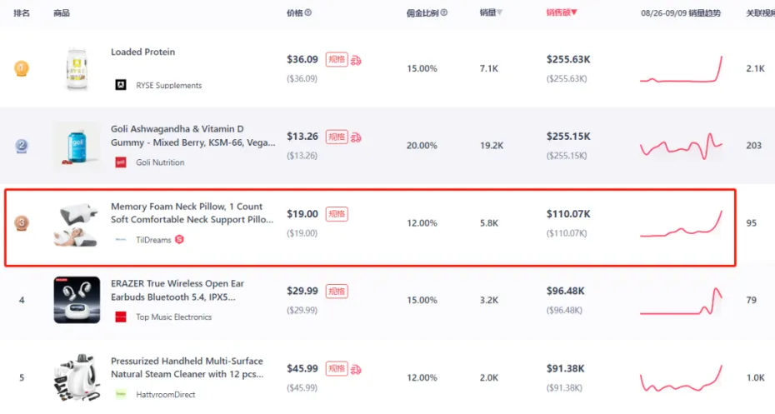The image size is (775, 414).
Task: Click the shipping truck icon beside Goli gummy price
Action: coord(357,137)
